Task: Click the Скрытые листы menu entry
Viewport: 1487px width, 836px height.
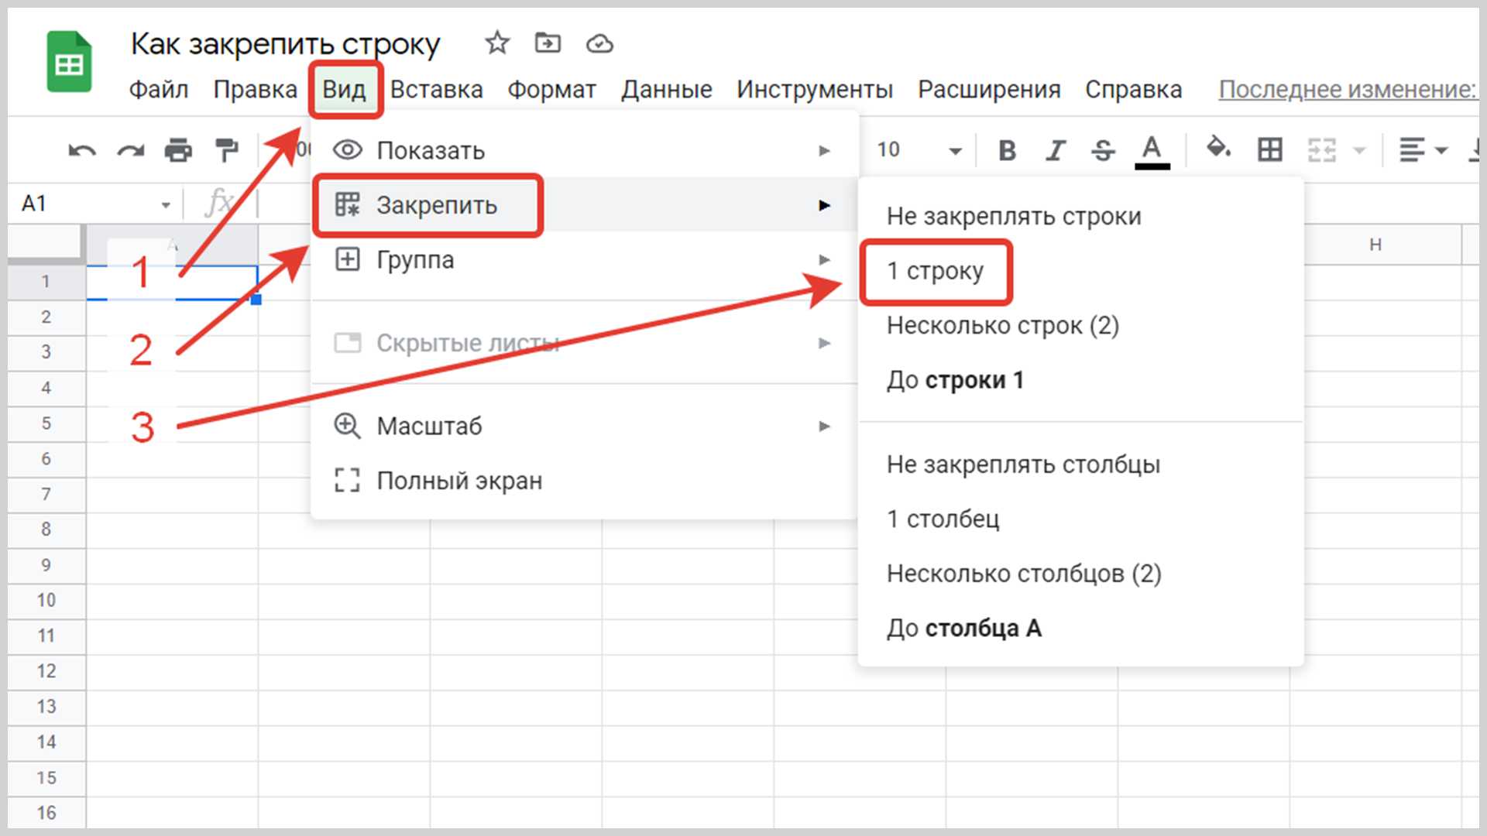Action: pyautogui.click(x=585, y=343)
